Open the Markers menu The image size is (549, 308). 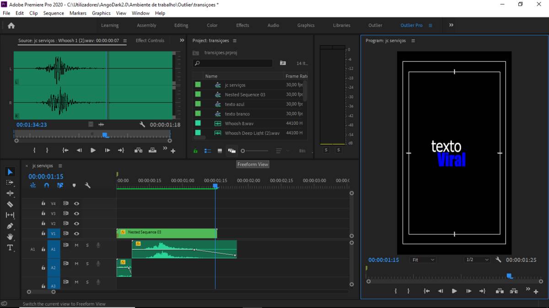(x=78, y=13)
